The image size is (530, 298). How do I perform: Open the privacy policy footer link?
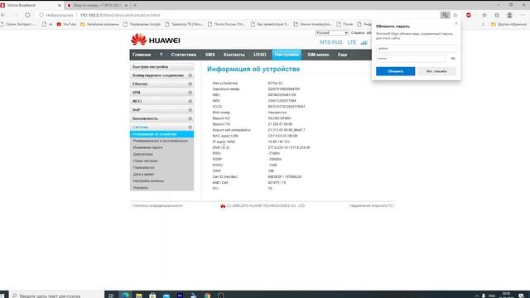coord(157,205)
